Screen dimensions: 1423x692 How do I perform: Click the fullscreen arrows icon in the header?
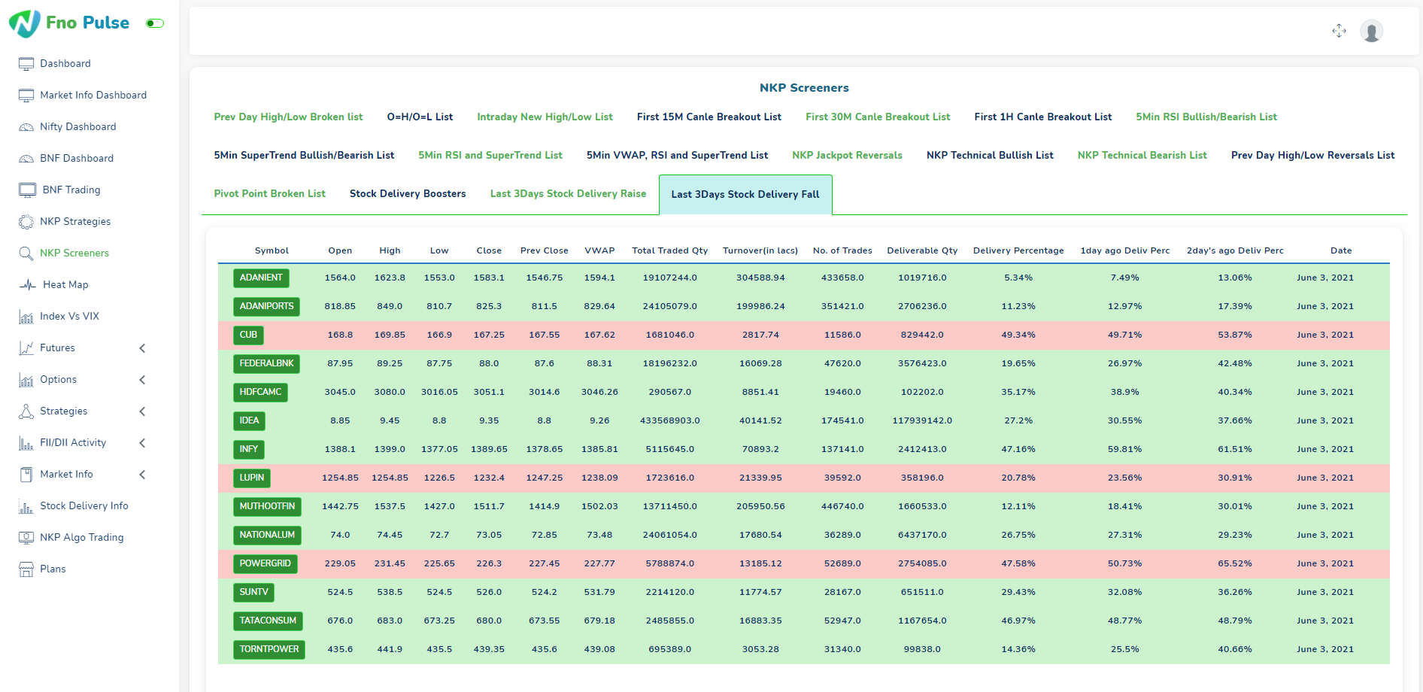[x=1339, y=31]
